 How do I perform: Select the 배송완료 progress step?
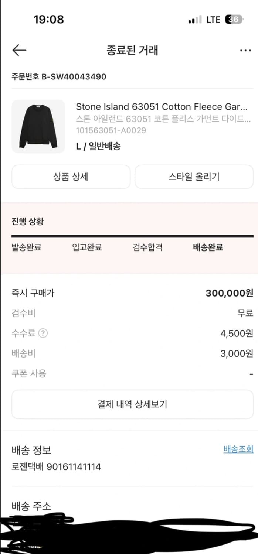(207, 247)
